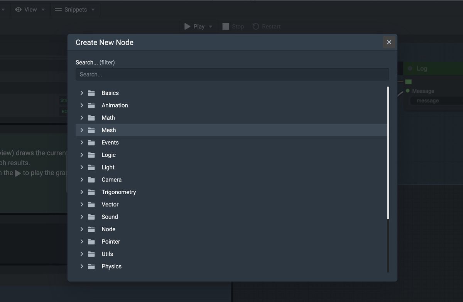Expand the Events category chevron
This screenshot has width=463, height=302.
click(81, 142)
